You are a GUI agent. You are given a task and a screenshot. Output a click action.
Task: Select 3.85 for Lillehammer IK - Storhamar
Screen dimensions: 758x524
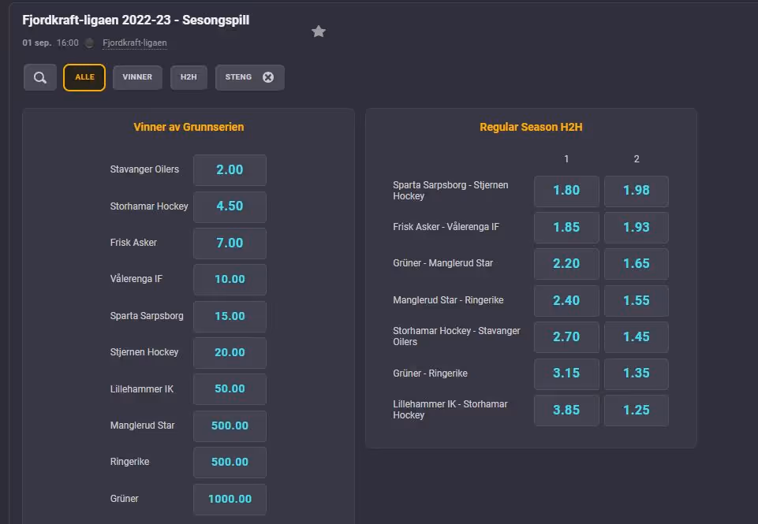(566, 410)
